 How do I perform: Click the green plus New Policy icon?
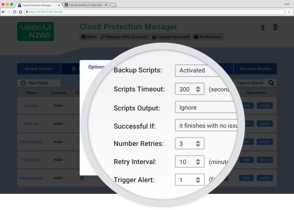[x=23, y=83]
